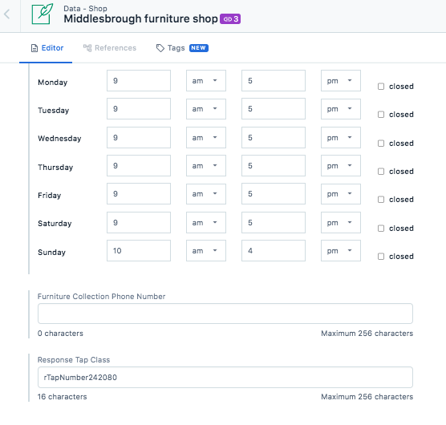Click the blue NEW badge
The width and height of the screenshot is (446, 425).
[x=199, y=48]
